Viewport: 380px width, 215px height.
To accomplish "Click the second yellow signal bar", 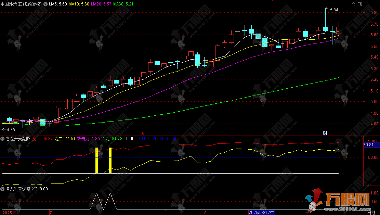I will [110, 161].
